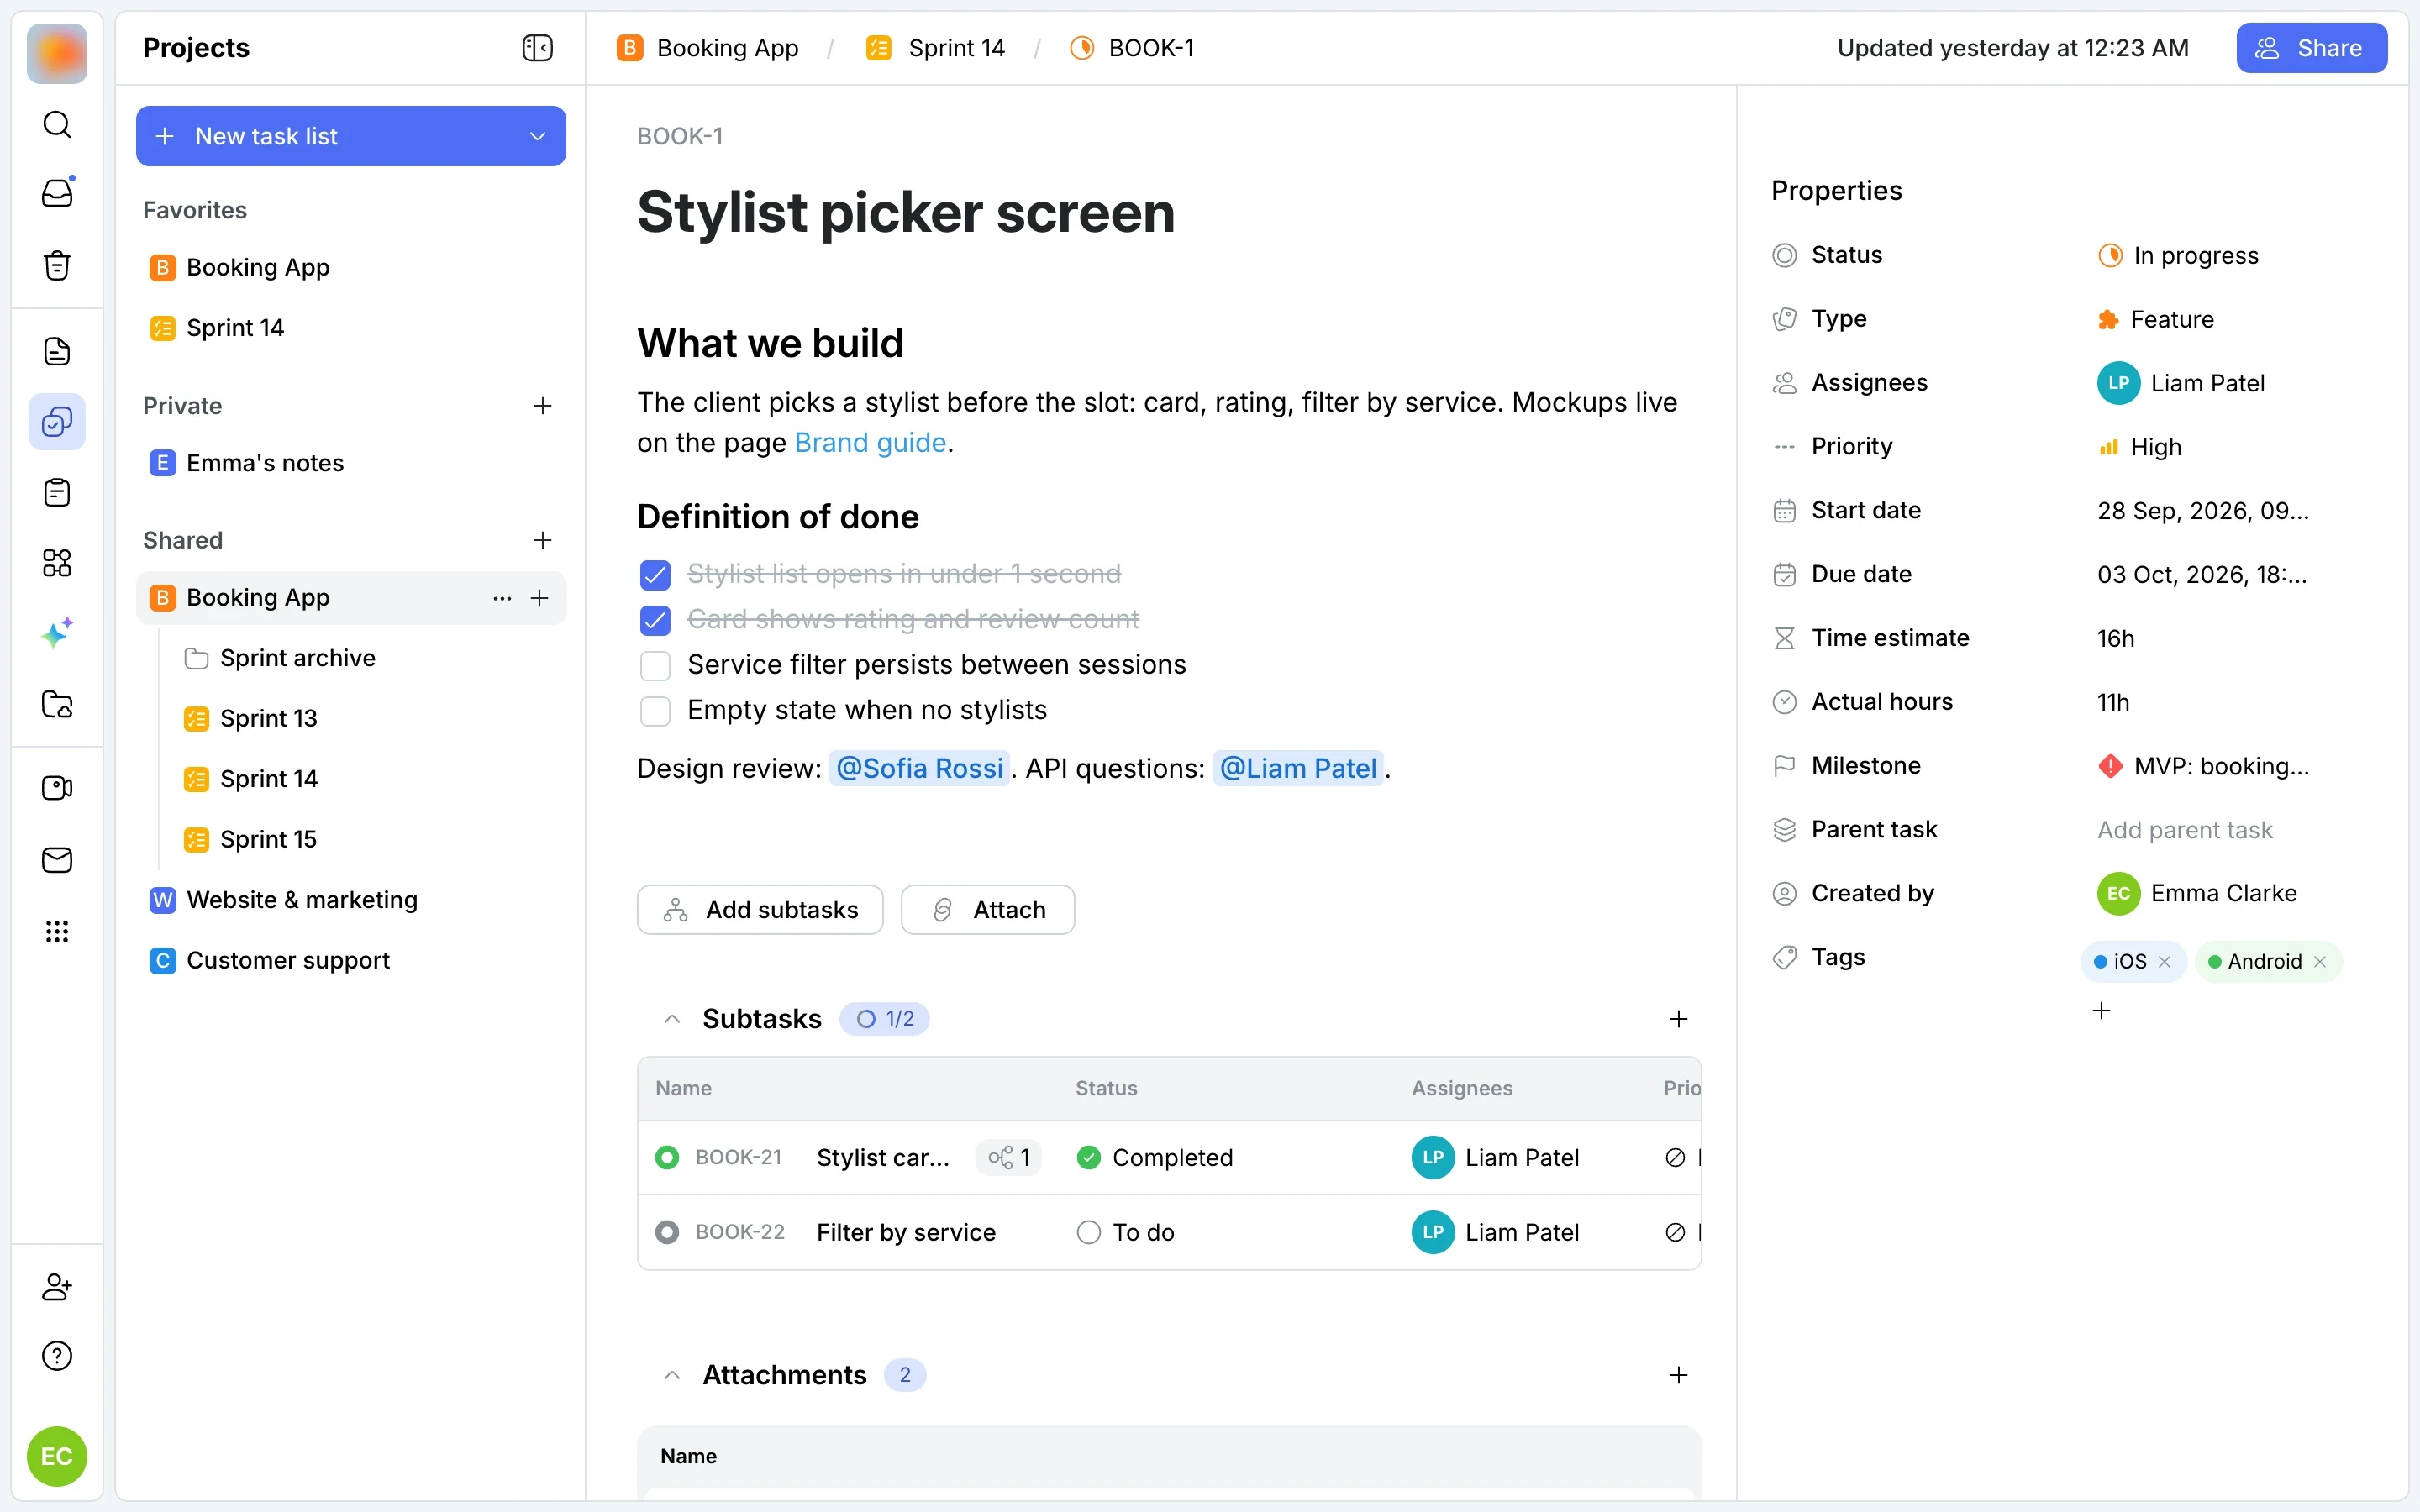The width and height of the screenshot is (2420, 1512).
Task: Open the search icon in left rail
Action: (x=57, y=124)
